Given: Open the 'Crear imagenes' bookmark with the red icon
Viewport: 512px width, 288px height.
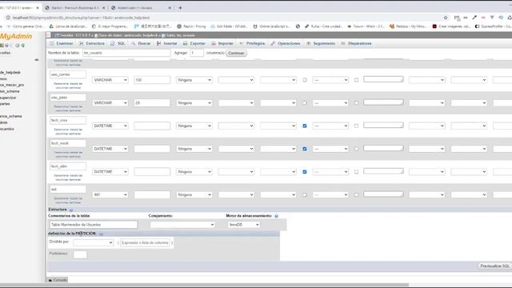Looking at the screenshot, I should [451, 26].
